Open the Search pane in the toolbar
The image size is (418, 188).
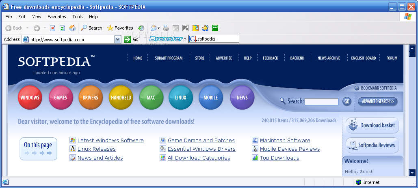(x=92, y=28)
